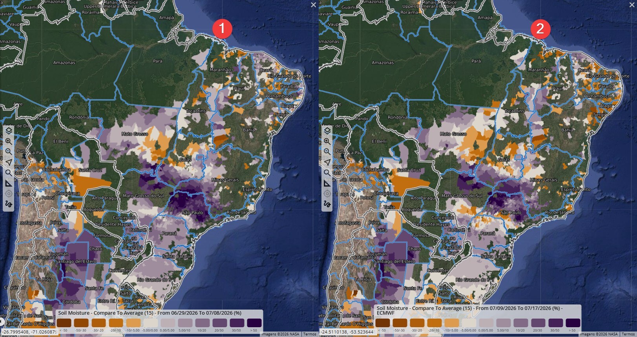Click the red map marker numbered 2
The width and height of the screenshot is (637, 337).
click(x=540, y=28)
